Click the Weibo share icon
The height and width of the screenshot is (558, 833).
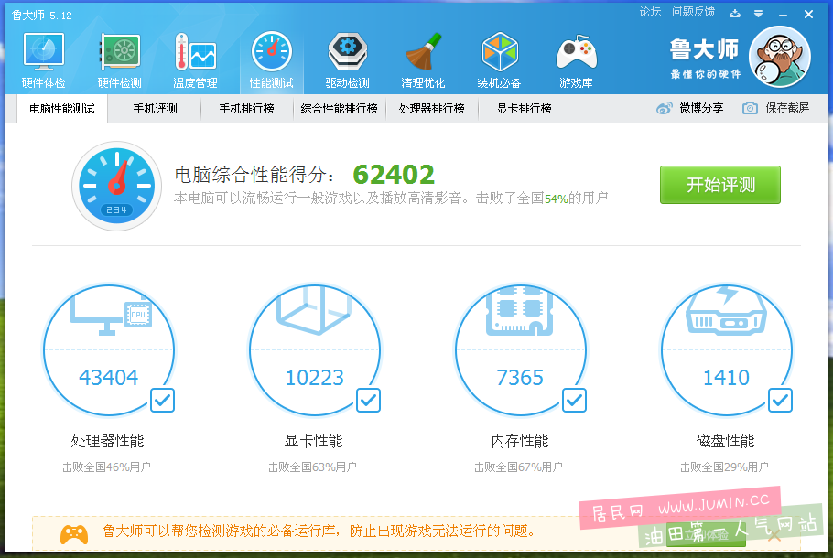coord(664,108)
